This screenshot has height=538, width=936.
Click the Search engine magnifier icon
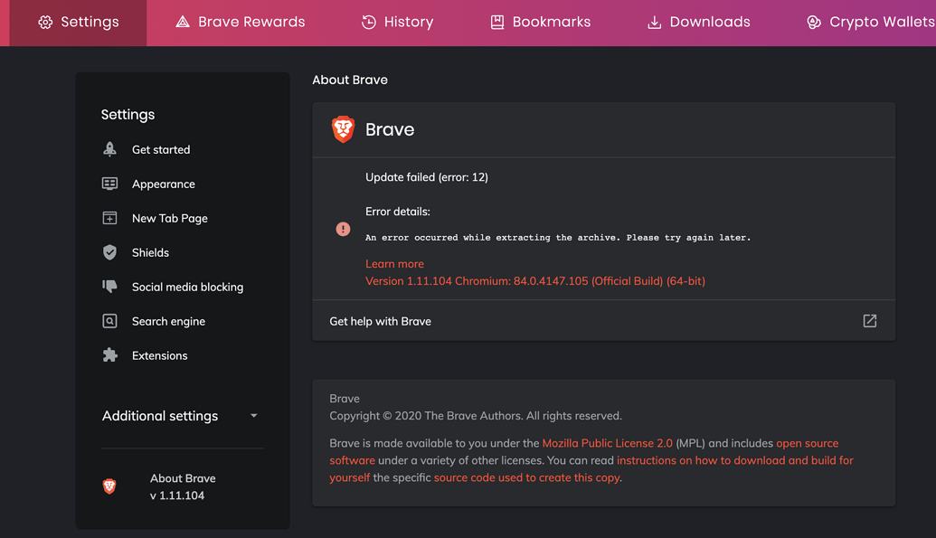(109, 321)
